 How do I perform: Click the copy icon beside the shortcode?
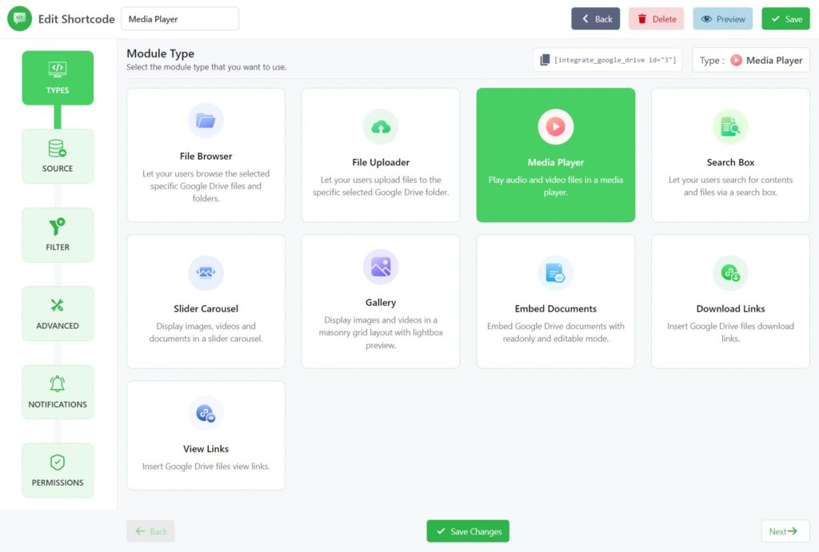point(544,60)
